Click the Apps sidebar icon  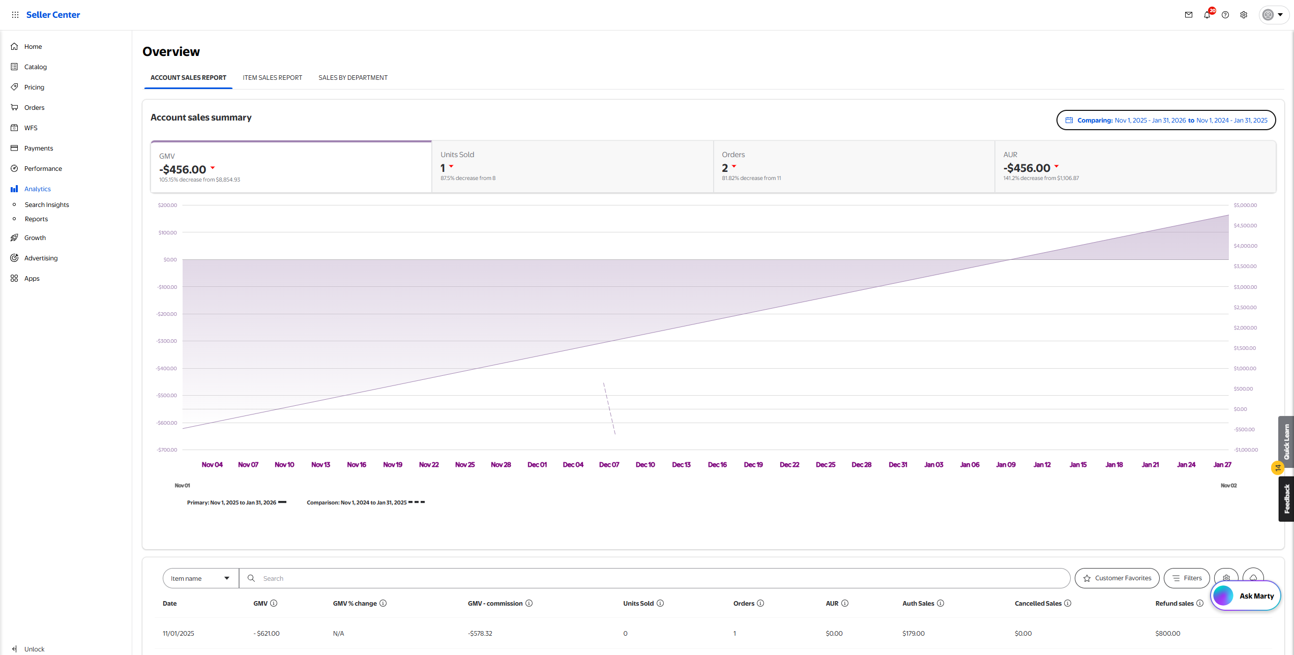point(14,278)
